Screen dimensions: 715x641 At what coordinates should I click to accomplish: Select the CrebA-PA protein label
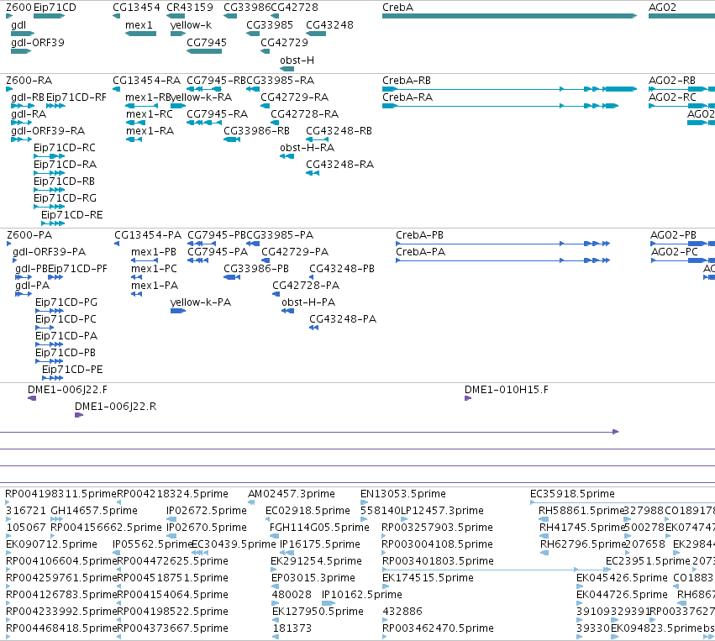coord(420,252)
